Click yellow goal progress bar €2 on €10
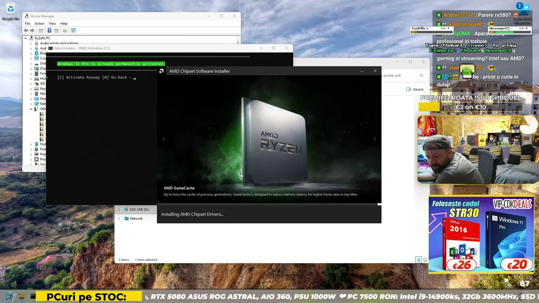The height and width of the screenshot is (303, 539). click(x=471, y=107)
